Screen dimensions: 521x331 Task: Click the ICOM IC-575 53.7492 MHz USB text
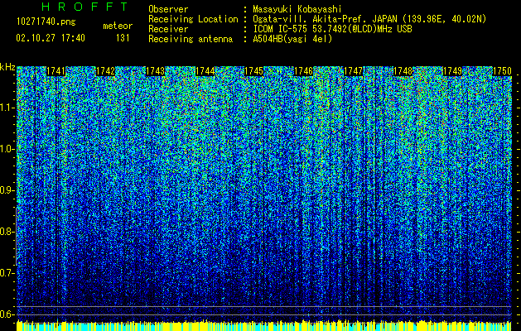332,29
